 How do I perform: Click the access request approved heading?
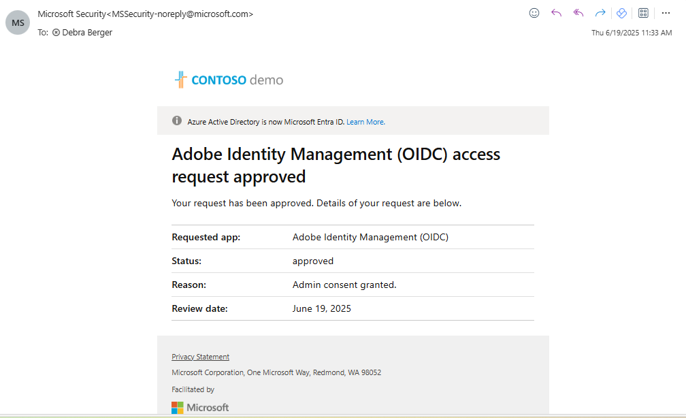[x=336, y=165]
